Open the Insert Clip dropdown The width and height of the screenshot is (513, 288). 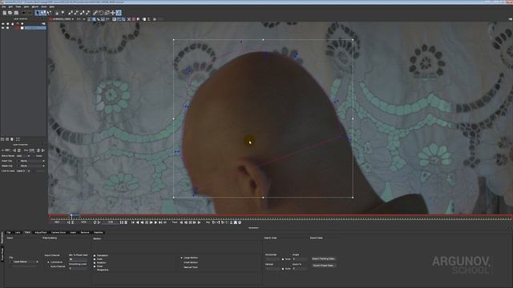coord(31,161)
